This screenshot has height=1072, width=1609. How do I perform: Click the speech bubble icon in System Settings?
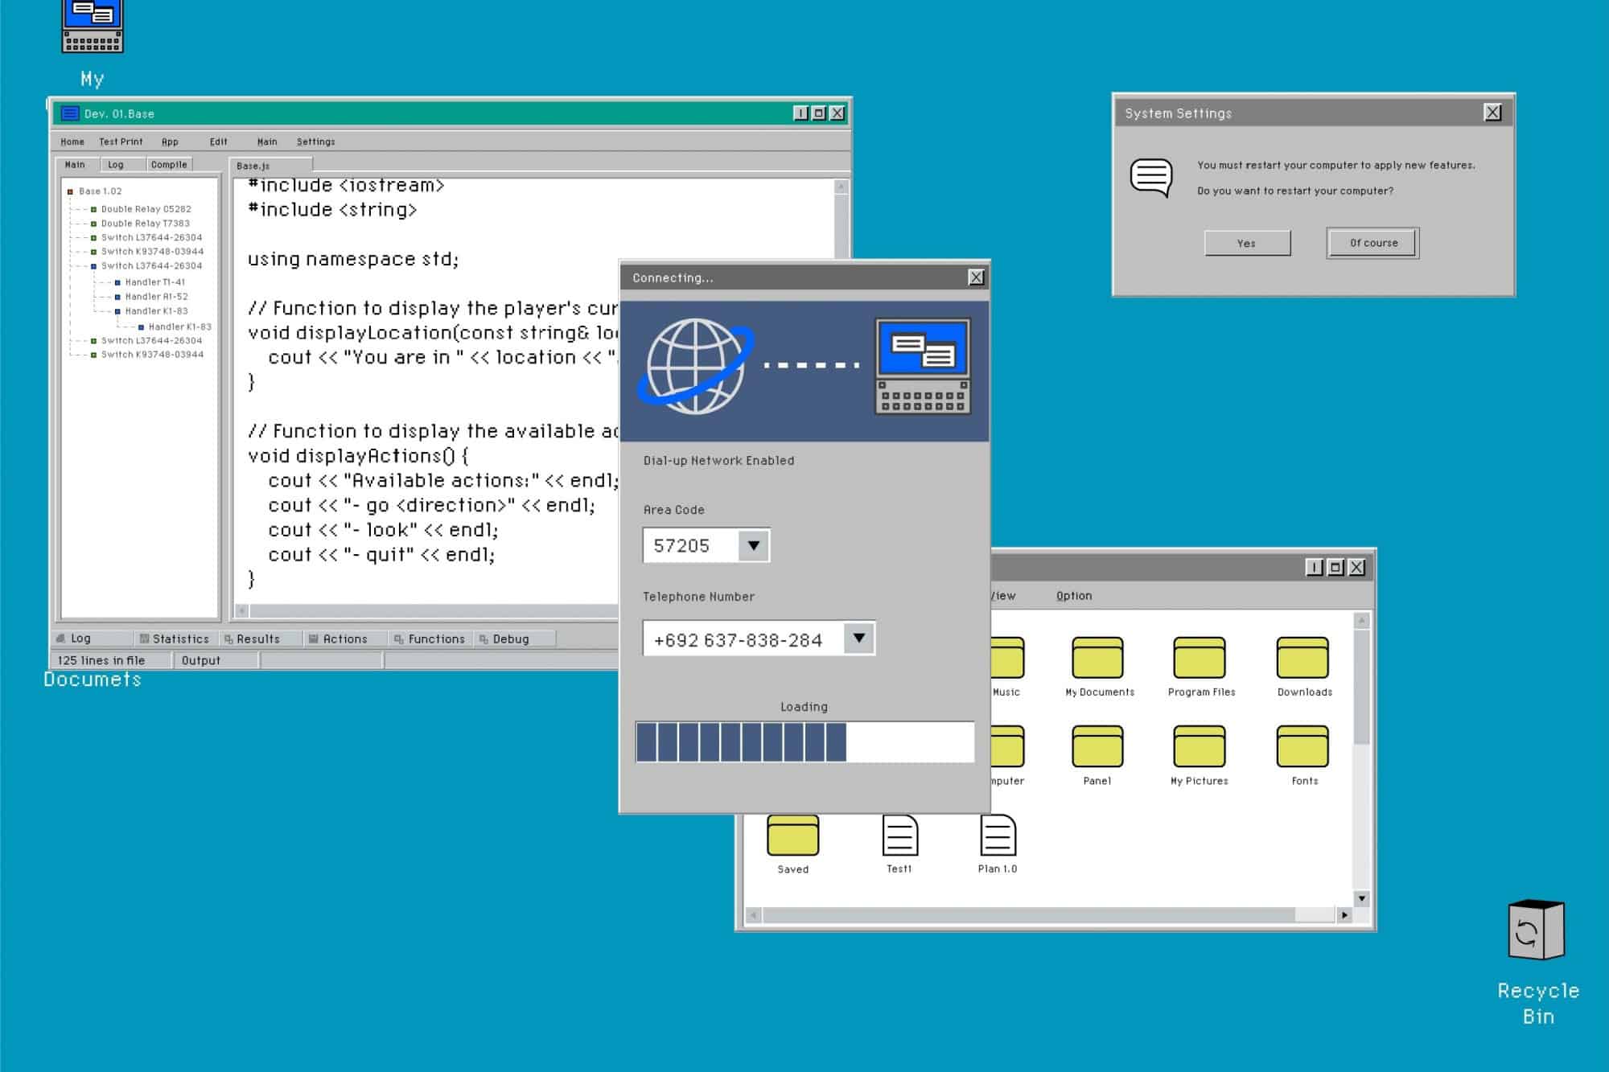pyautogui.click(x=1152, y=178)
